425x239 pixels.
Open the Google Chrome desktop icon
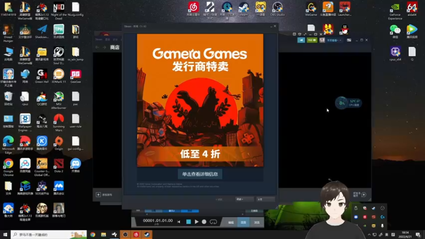coord(8,167)
